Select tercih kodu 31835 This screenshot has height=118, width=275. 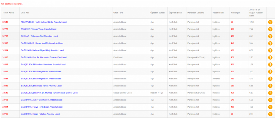(x=5, y=57)
